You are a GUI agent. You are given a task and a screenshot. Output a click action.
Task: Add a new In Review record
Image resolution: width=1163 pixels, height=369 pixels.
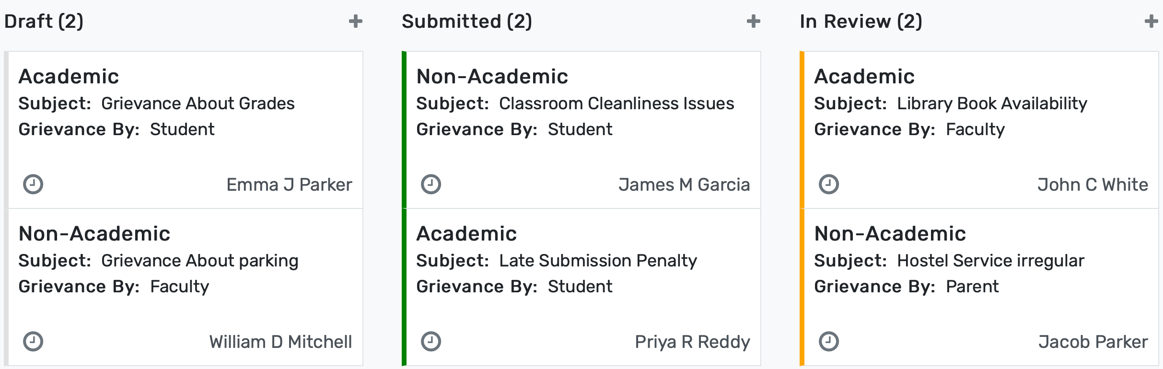pos(1151,21)
